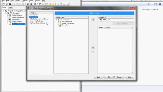Click the warning triangle toolbar icon
Viewport: 163px width, 92px height.
(x=43, y=4)
